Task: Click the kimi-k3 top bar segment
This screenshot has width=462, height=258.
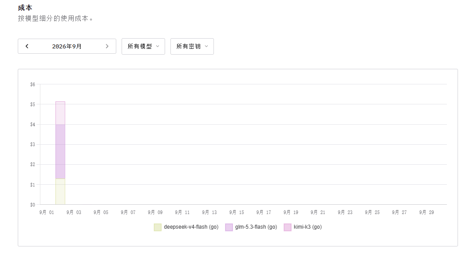Action: [60, 113]
